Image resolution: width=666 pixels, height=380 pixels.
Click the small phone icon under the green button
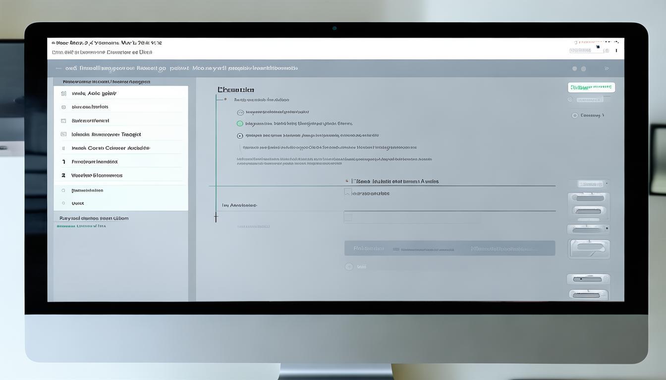coord(570,99)
